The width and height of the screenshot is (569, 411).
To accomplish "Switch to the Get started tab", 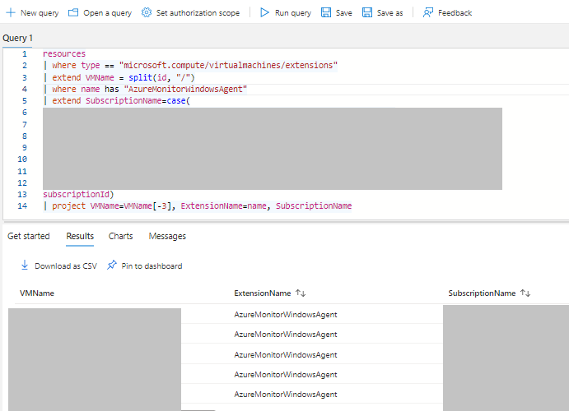I will [29, 236].
